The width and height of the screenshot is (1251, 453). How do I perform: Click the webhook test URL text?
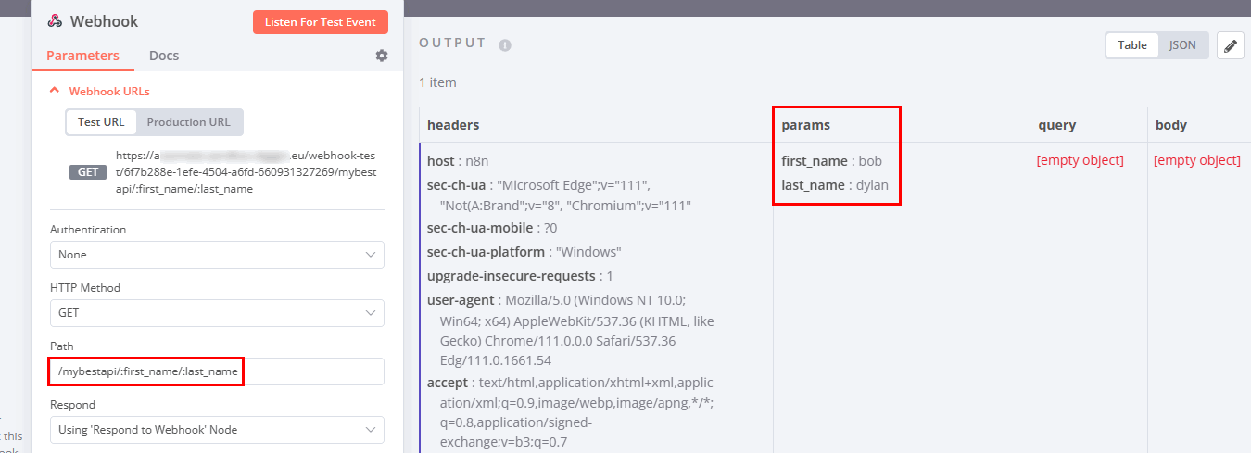click(246, 172)
